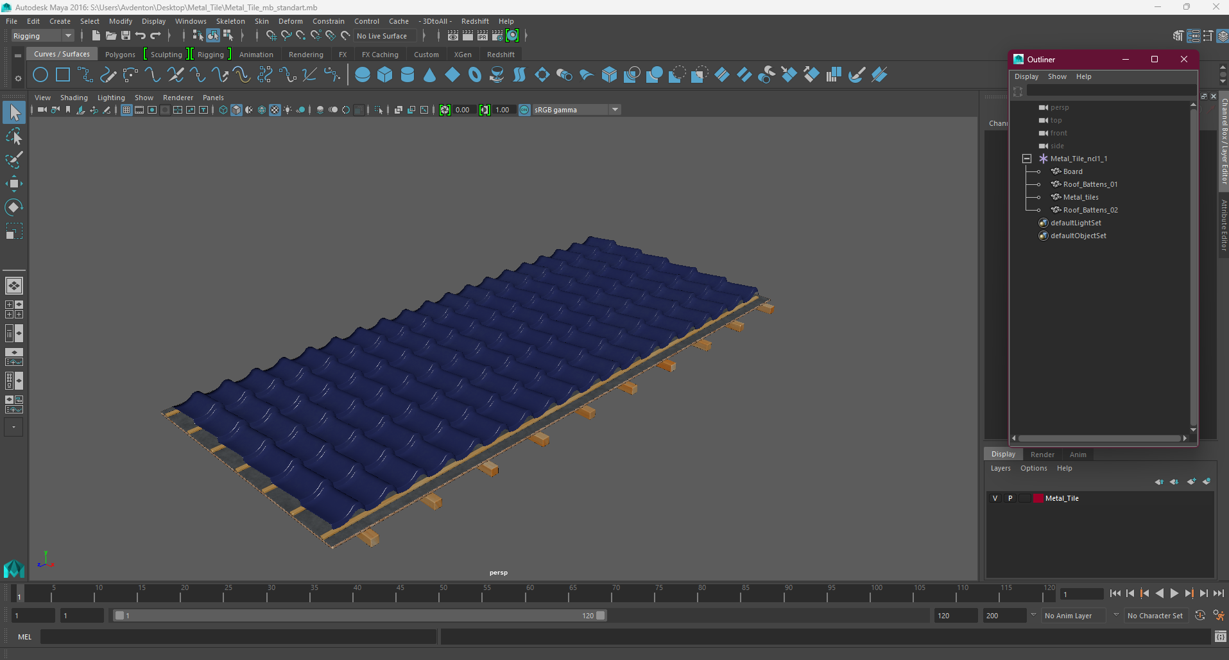Create a NURBS cylinder from shelf
The image size is (1229, 660).
tap(408, 75)
